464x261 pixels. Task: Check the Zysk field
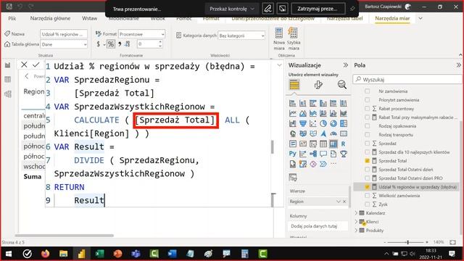click(x=368, y=204)
